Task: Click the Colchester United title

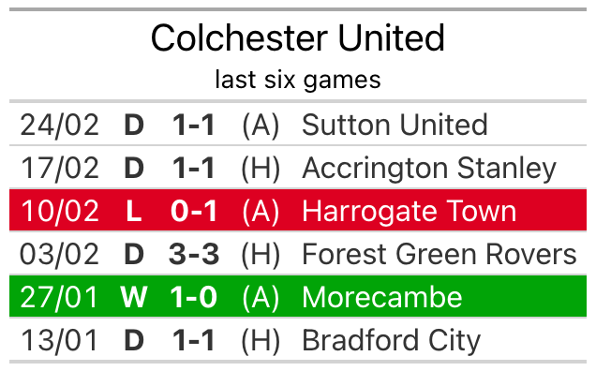Action: click(298, 37)
